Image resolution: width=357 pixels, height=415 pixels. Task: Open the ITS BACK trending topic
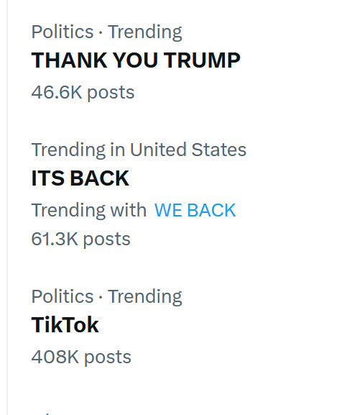[x=80, y=178]
